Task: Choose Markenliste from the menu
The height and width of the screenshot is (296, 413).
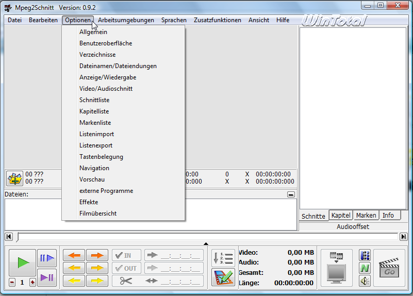Action: 123,122
